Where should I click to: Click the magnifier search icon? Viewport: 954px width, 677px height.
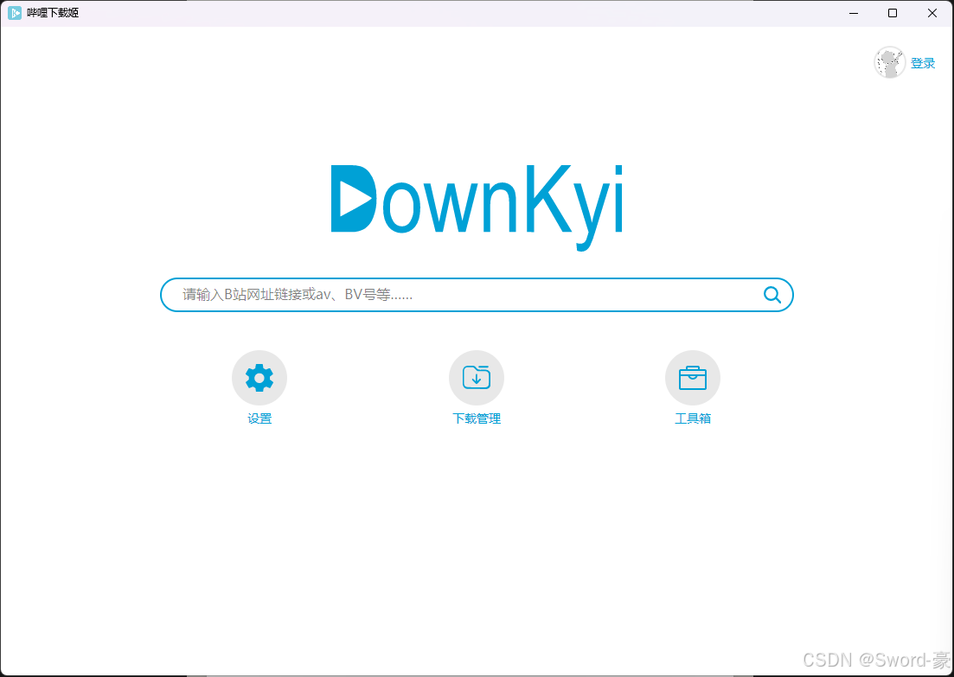click(x=772, y=295)
